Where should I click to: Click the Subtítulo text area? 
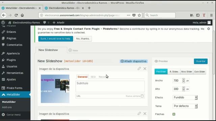pos(110,86)
